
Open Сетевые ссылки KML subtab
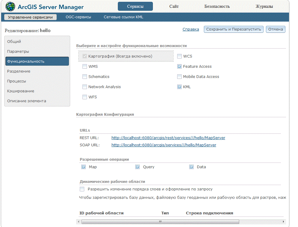124,17
